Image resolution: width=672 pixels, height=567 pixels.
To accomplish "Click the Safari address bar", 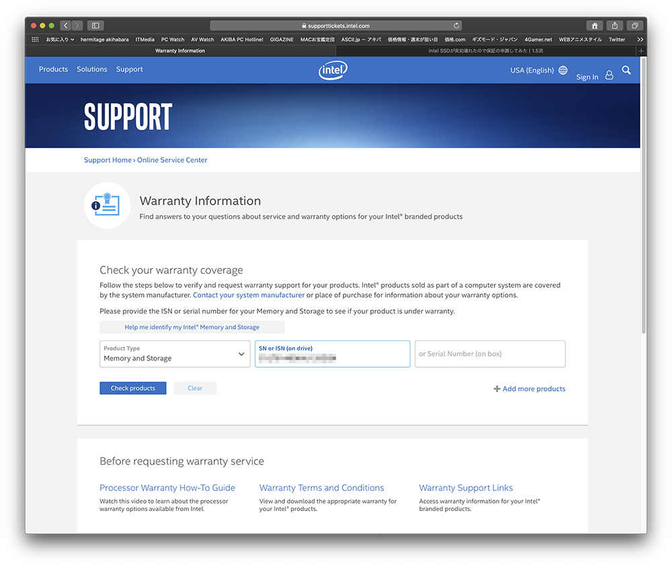I will (x=335, y=26).
